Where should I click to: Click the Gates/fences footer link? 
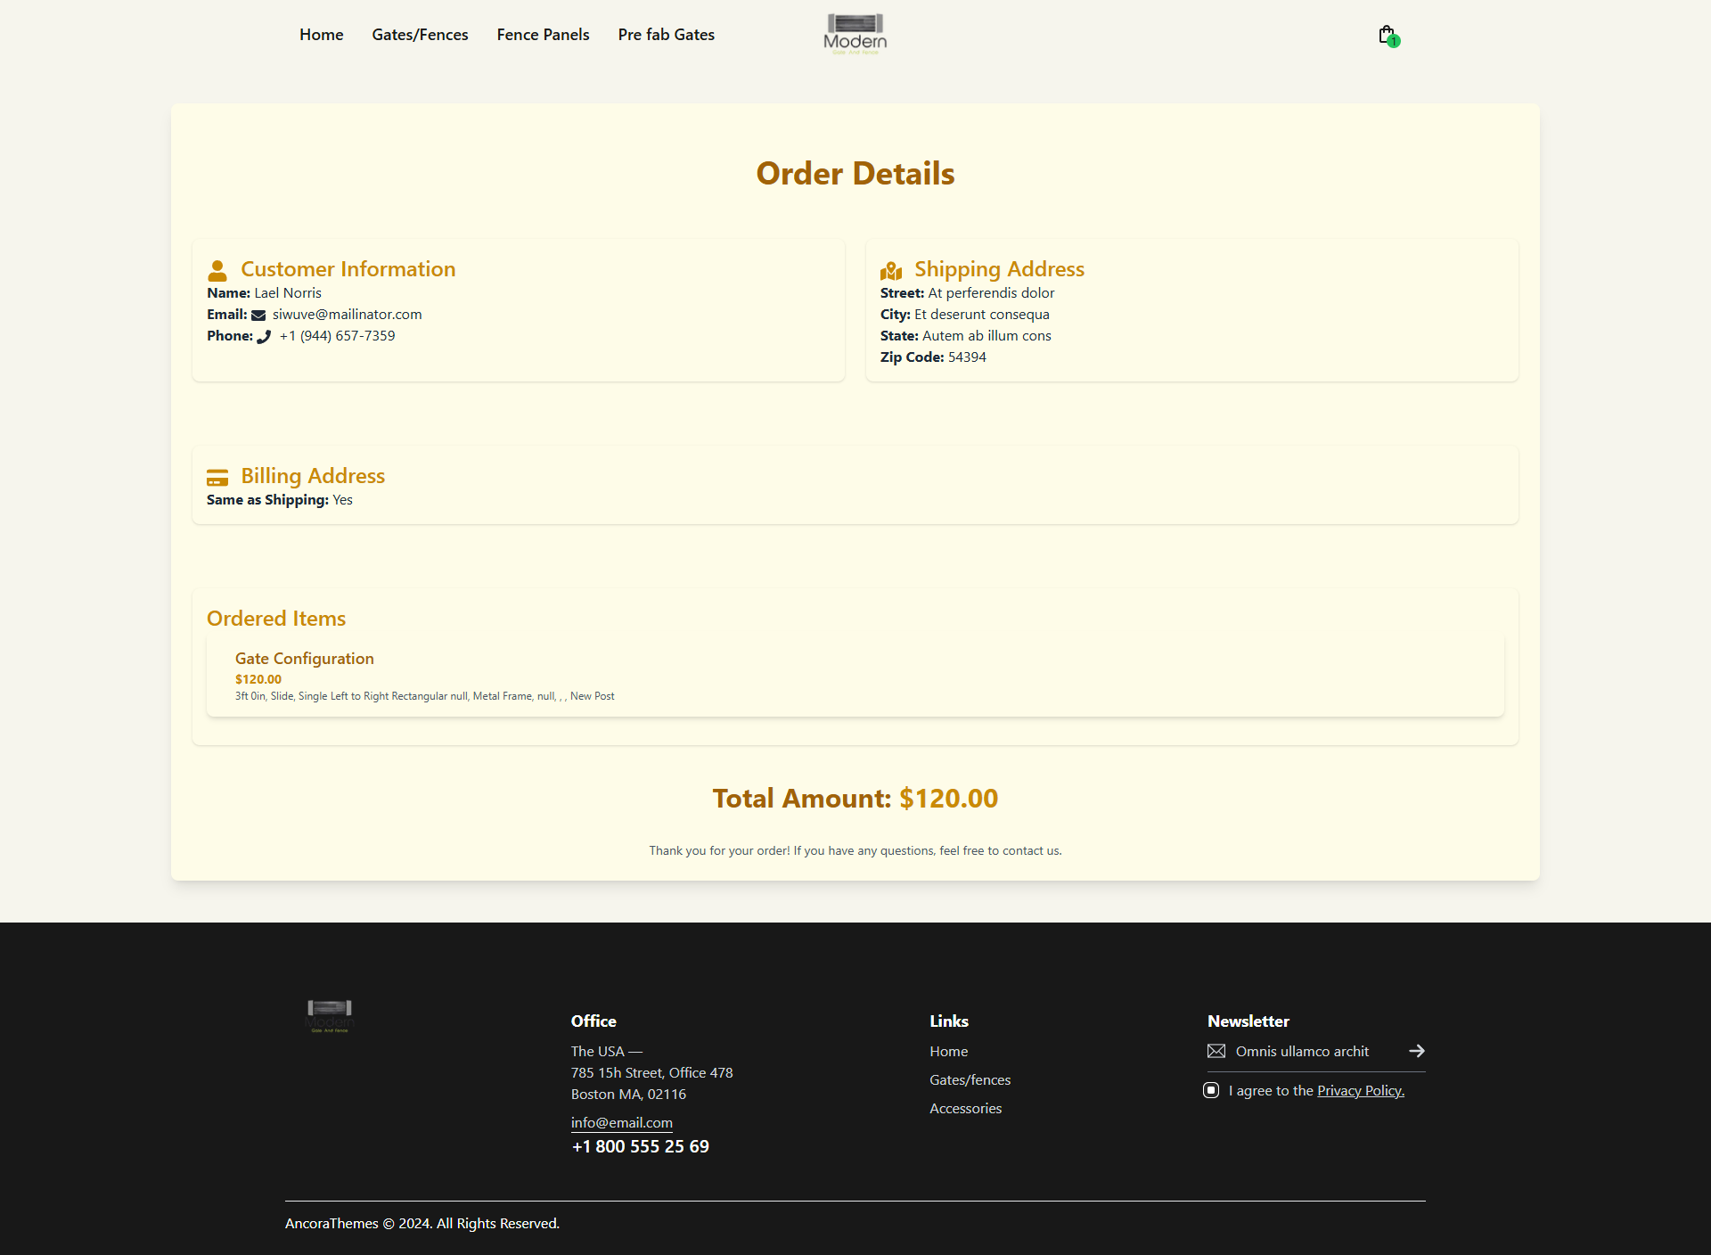coord(970,1079)
